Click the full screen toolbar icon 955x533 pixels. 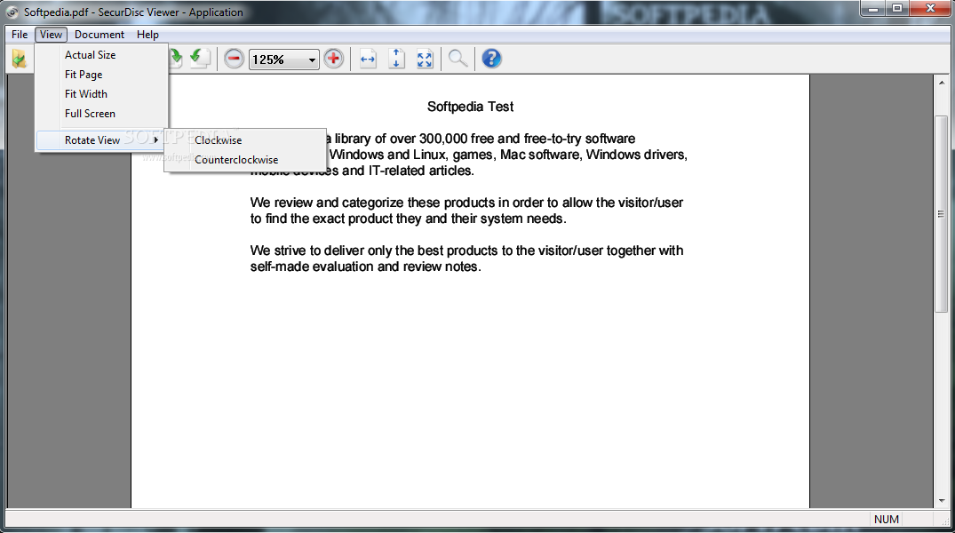pos(425,60)
